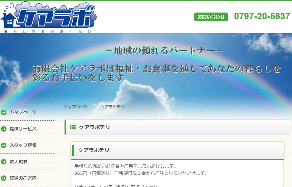The image size is (292, 187).
Task: Open 交通のご案内 in the sidebar menu
Action: (23, 178)
